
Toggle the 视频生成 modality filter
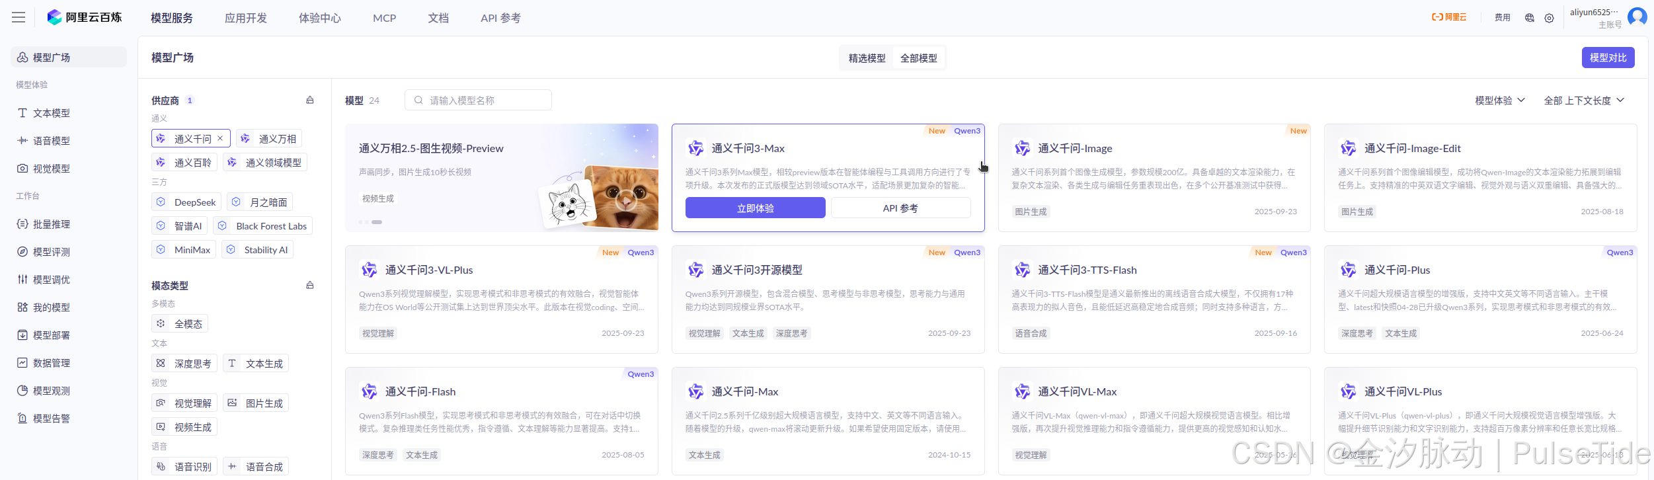[184, 427]
